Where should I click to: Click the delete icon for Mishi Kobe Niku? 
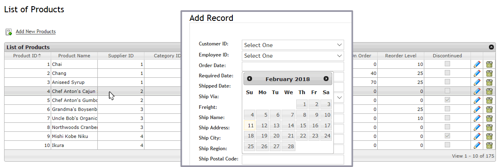point(489,136)
